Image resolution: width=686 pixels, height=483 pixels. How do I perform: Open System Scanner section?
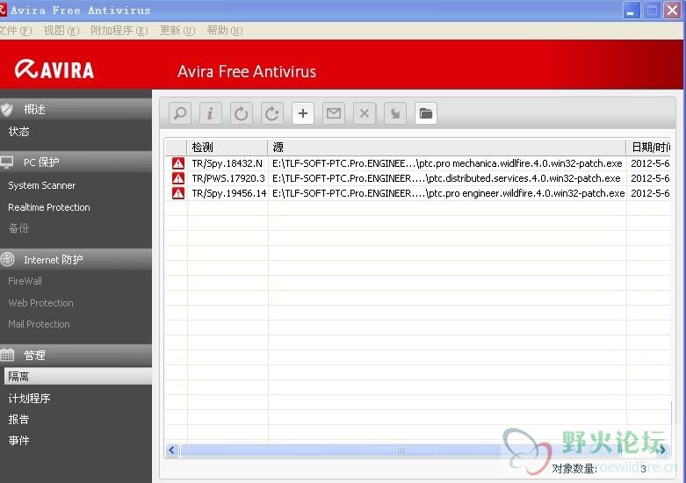[x=41, y=185]
